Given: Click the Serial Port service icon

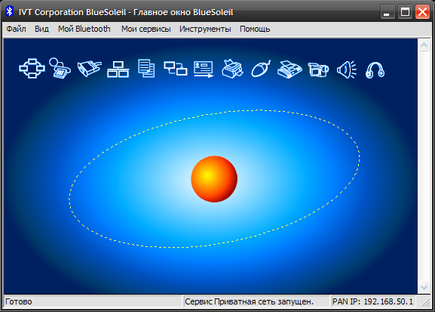Looking at the screenshot, I should [89, 69].
